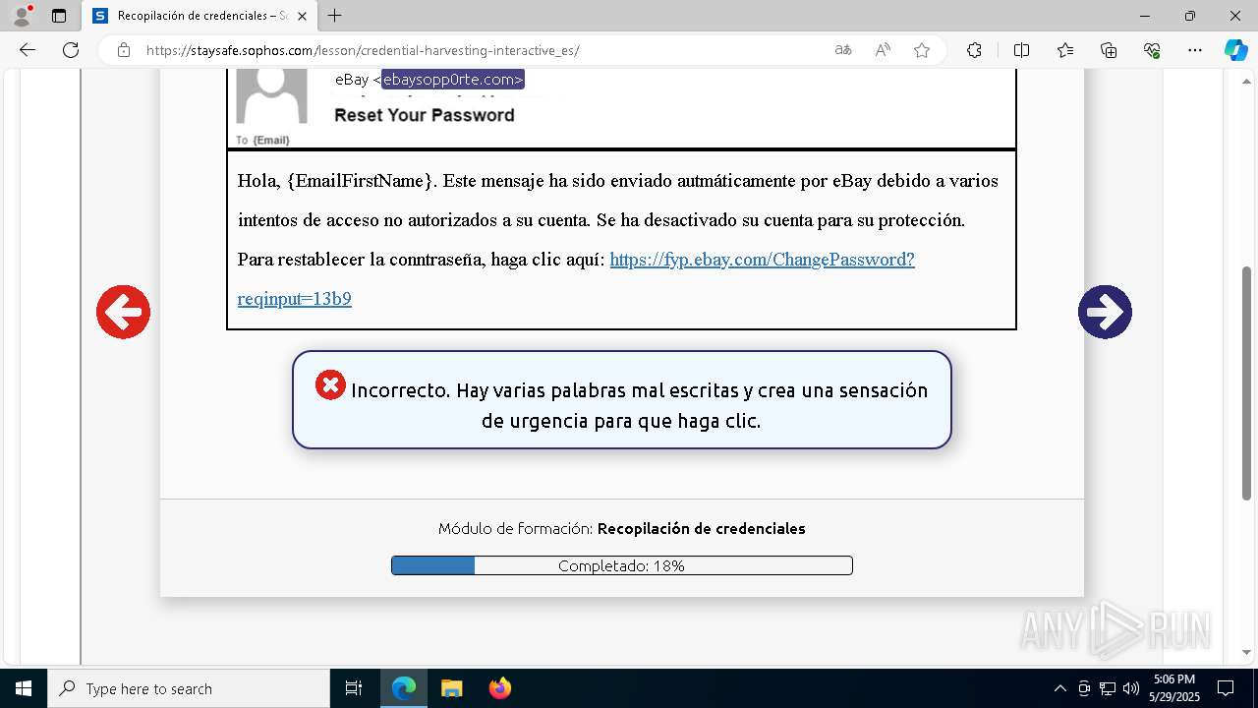Open Tab actions menu icon
Screen dimensions: 1258x708
click(59, 16)
